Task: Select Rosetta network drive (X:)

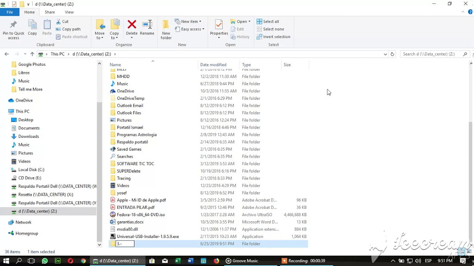Action: click(x=46, y=195)
